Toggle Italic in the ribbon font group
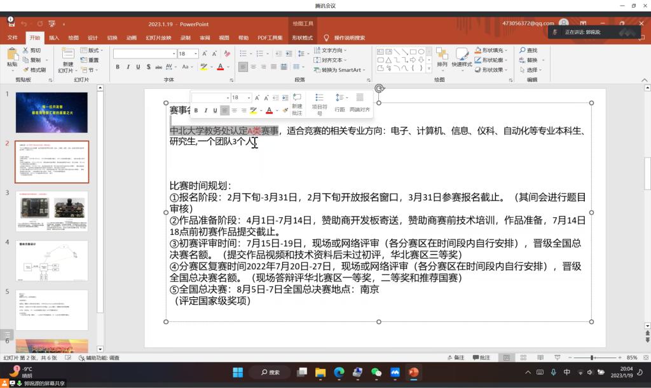 128,67
